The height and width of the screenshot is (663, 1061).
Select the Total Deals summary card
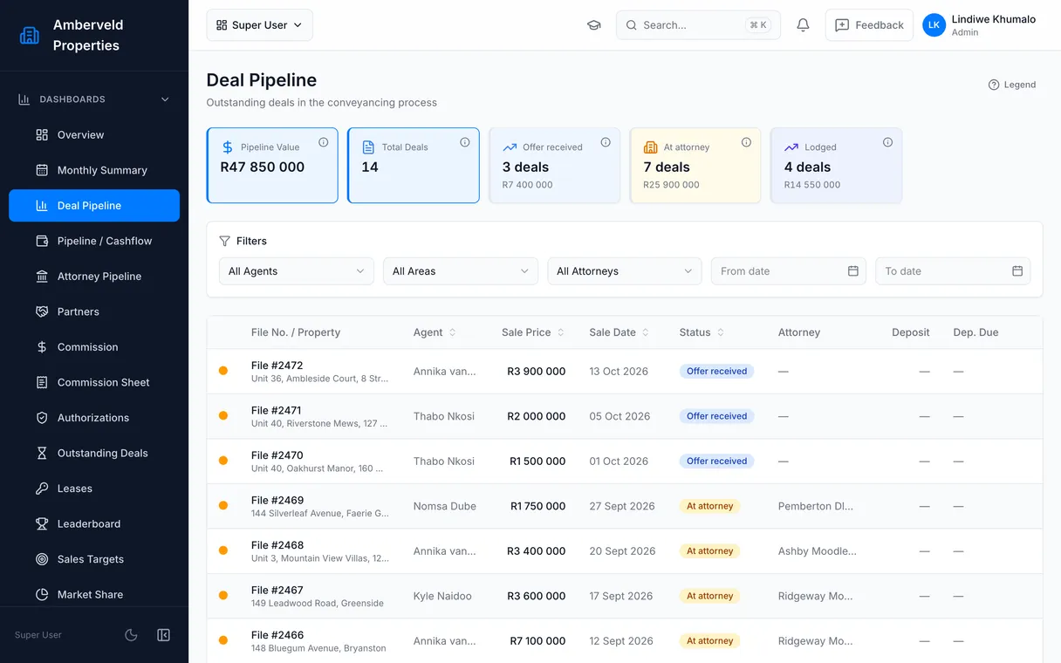414,166
